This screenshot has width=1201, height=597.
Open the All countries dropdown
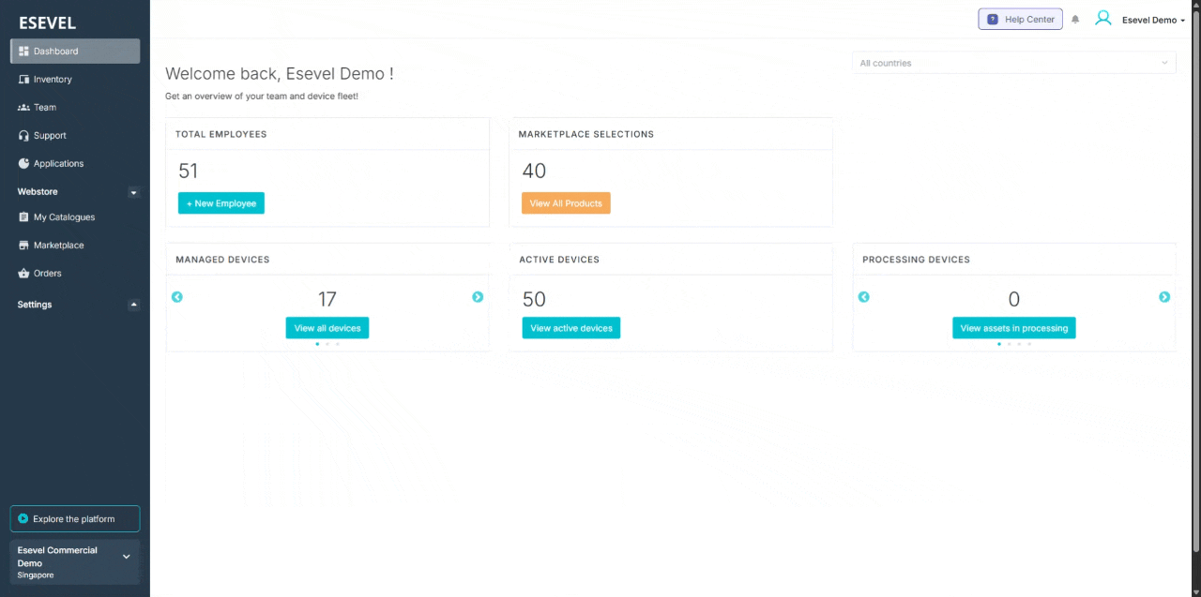(x=1013, y=62)
